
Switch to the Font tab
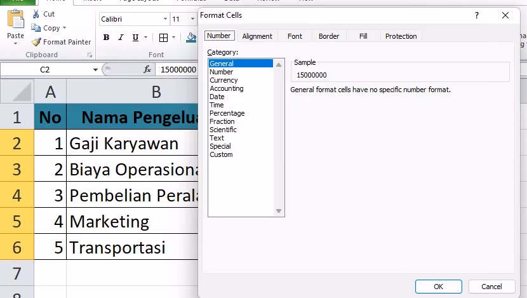tap(295, 36)
